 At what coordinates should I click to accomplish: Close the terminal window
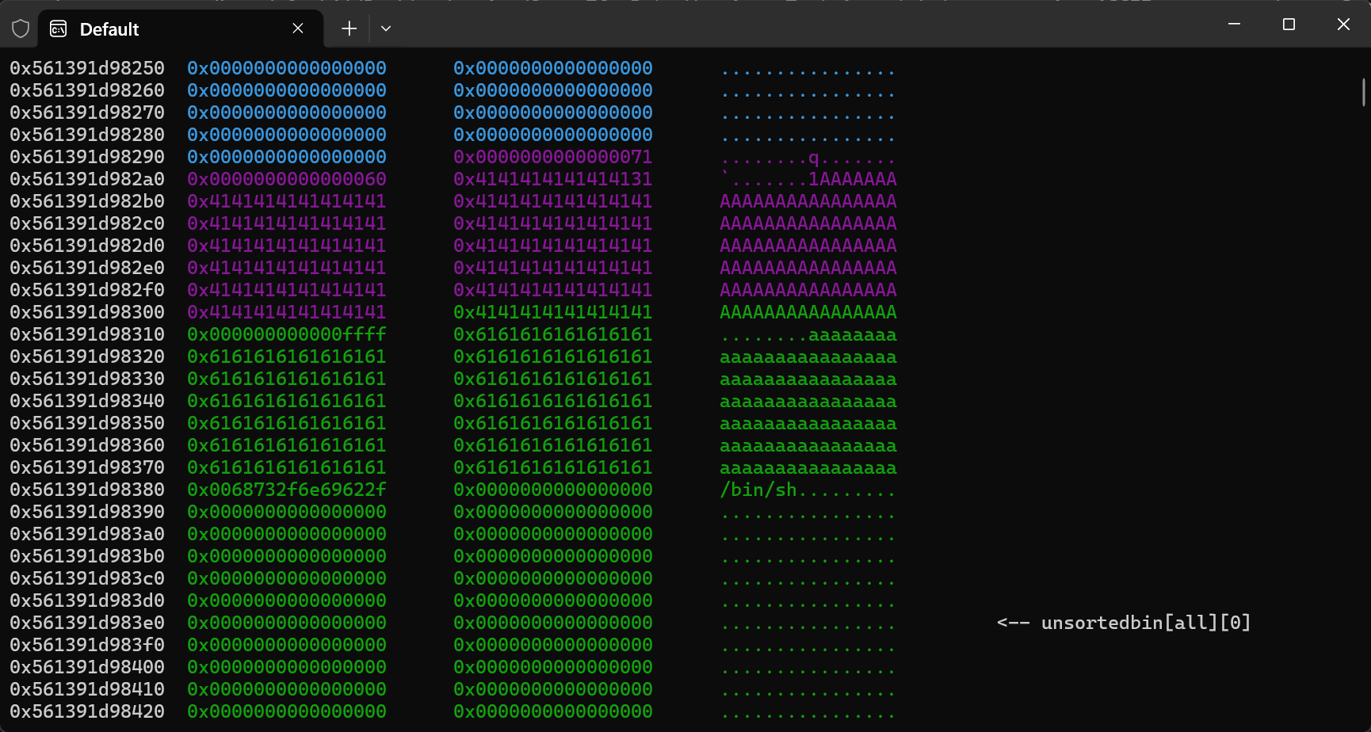(x=1343, y=25)
